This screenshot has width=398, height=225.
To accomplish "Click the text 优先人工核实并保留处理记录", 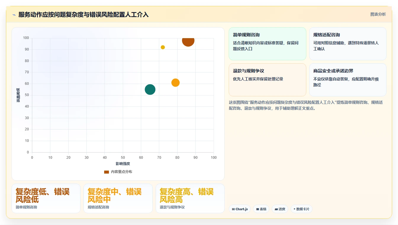I will [258, 79].
